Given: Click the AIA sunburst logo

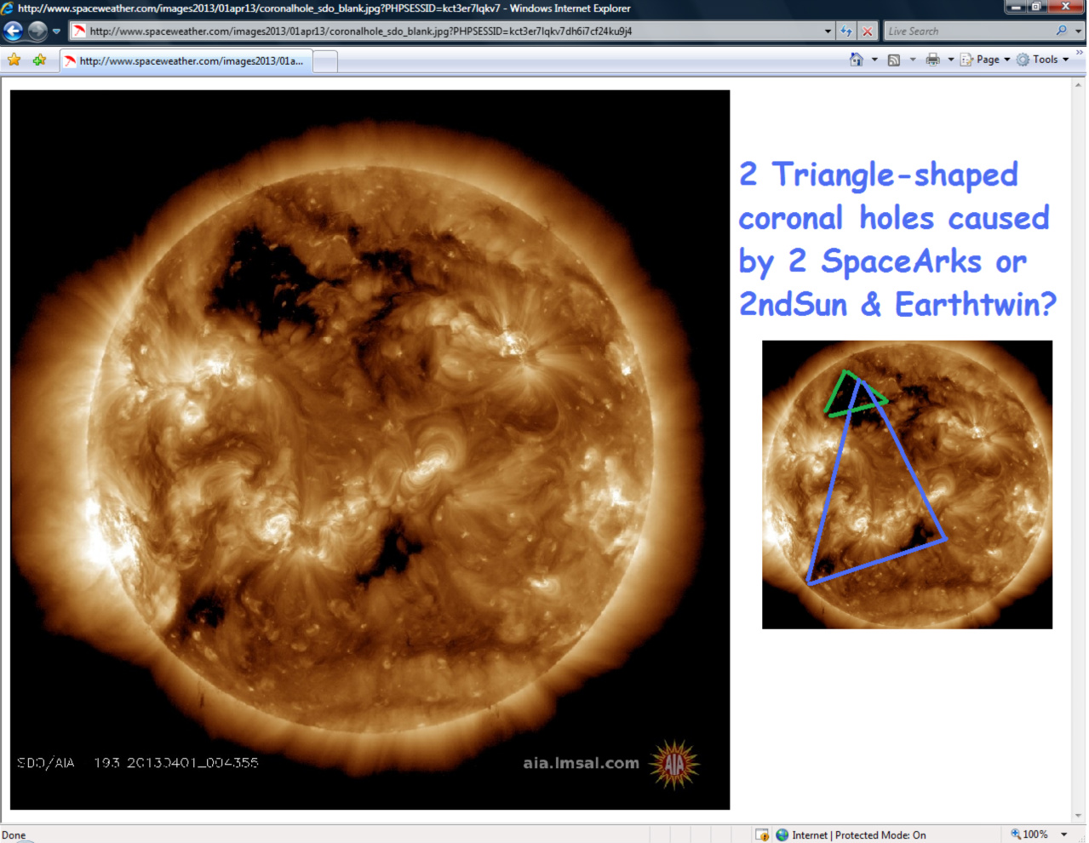Looking at the screenshot, I should tap(674, 764).
